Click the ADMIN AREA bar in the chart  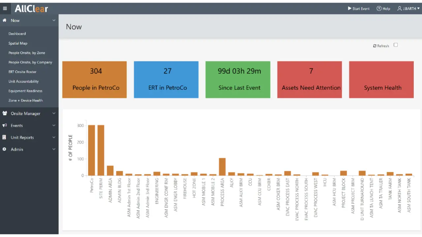click(110, 171)
